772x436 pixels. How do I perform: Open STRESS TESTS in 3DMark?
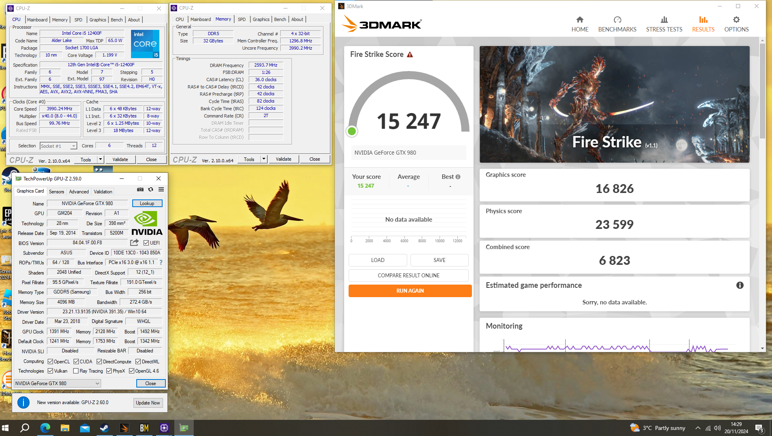pyautogui.click(x=664, y=24)
